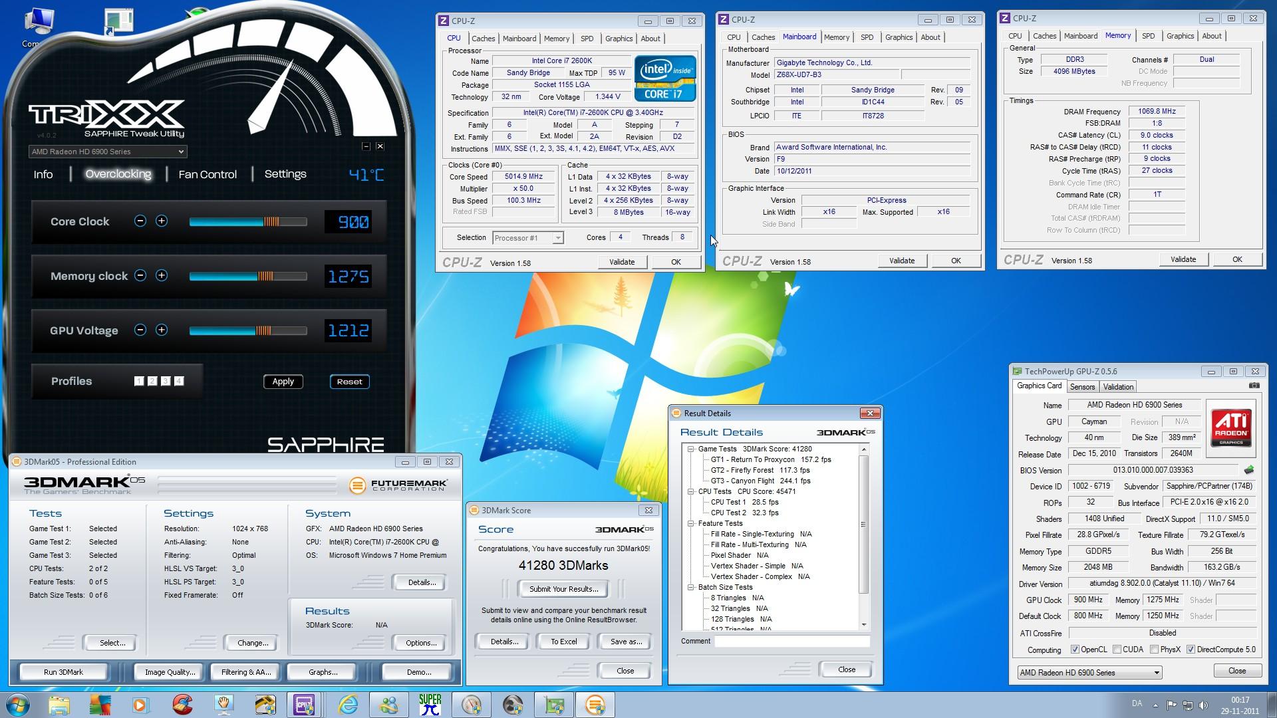
Task: Adjust the GPU Voltage slider
Action: [x=248, y=331]
